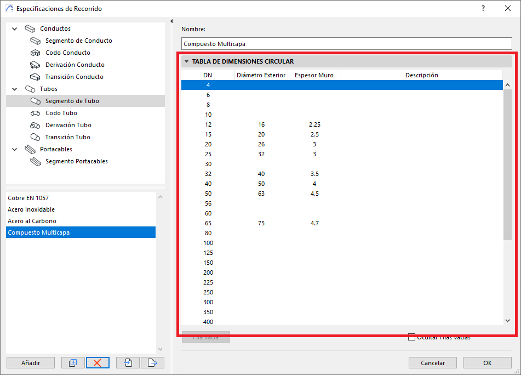Select Cobre EN 1057 from the list

click(32, 198)
